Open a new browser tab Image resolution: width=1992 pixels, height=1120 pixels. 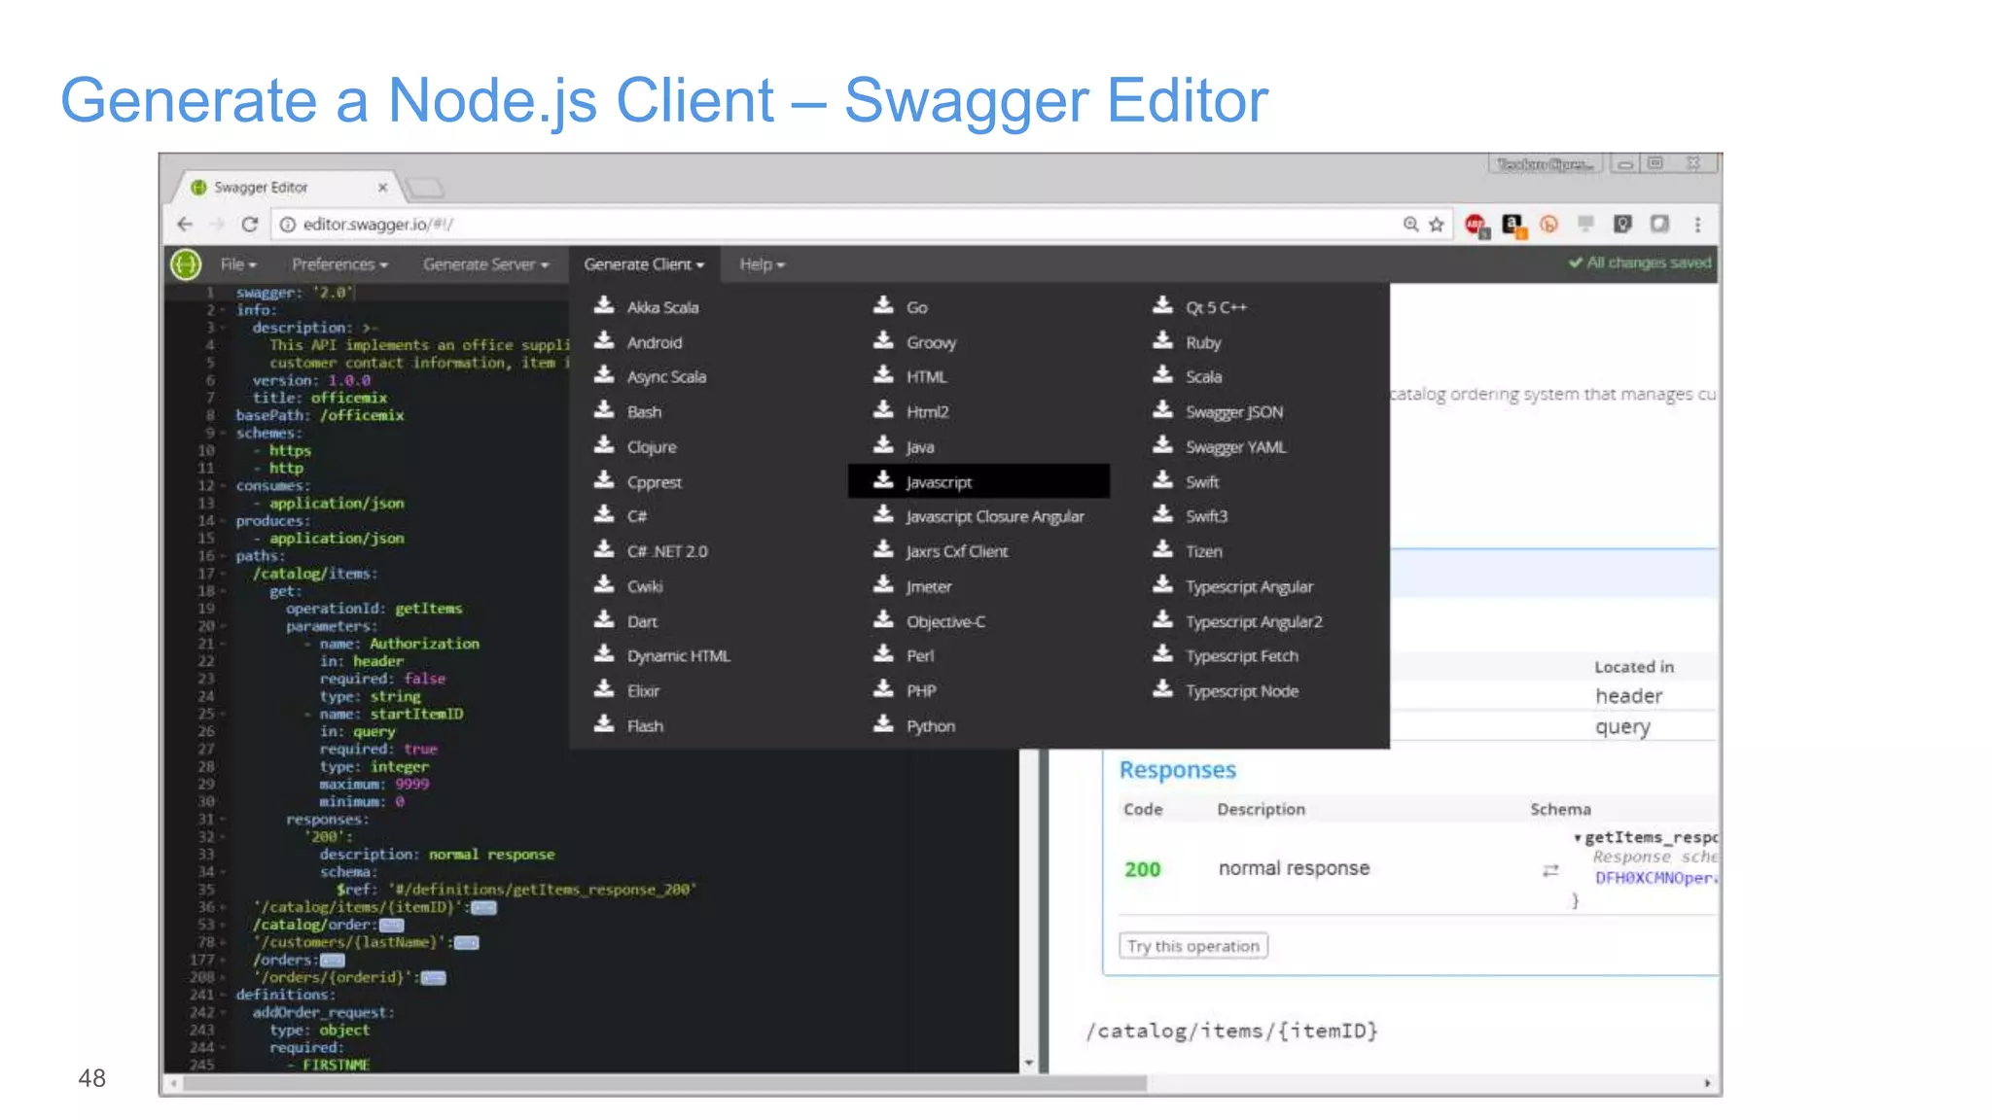pyautogui.click(x=425, y=188)
